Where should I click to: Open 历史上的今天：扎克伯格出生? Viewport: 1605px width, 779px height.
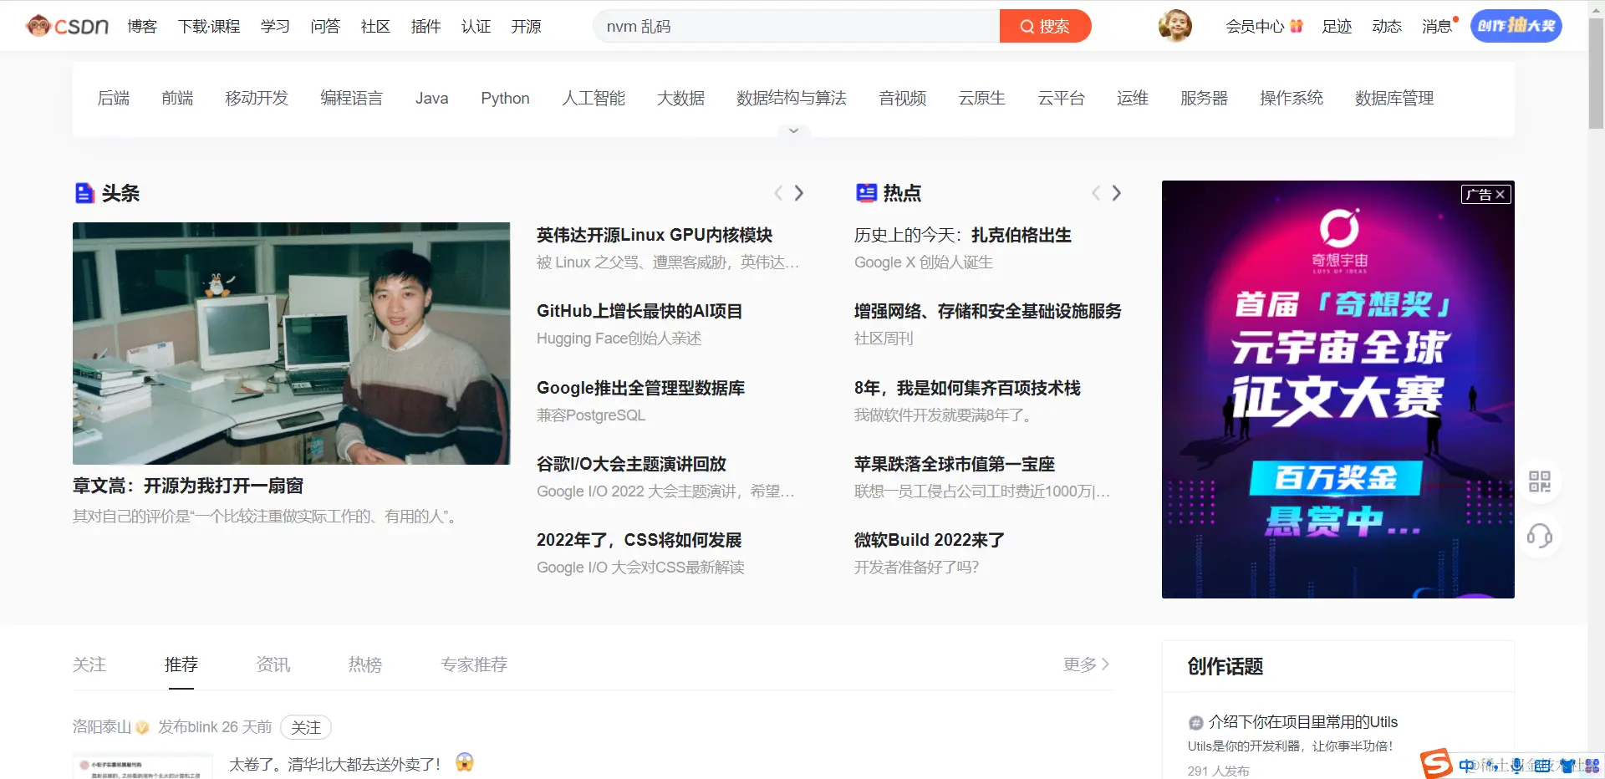tap(963, 235)
